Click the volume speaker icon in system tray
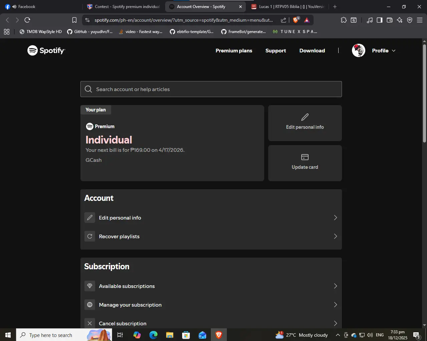The width and height of the screenshot is (427, 341). pos(370,335)
